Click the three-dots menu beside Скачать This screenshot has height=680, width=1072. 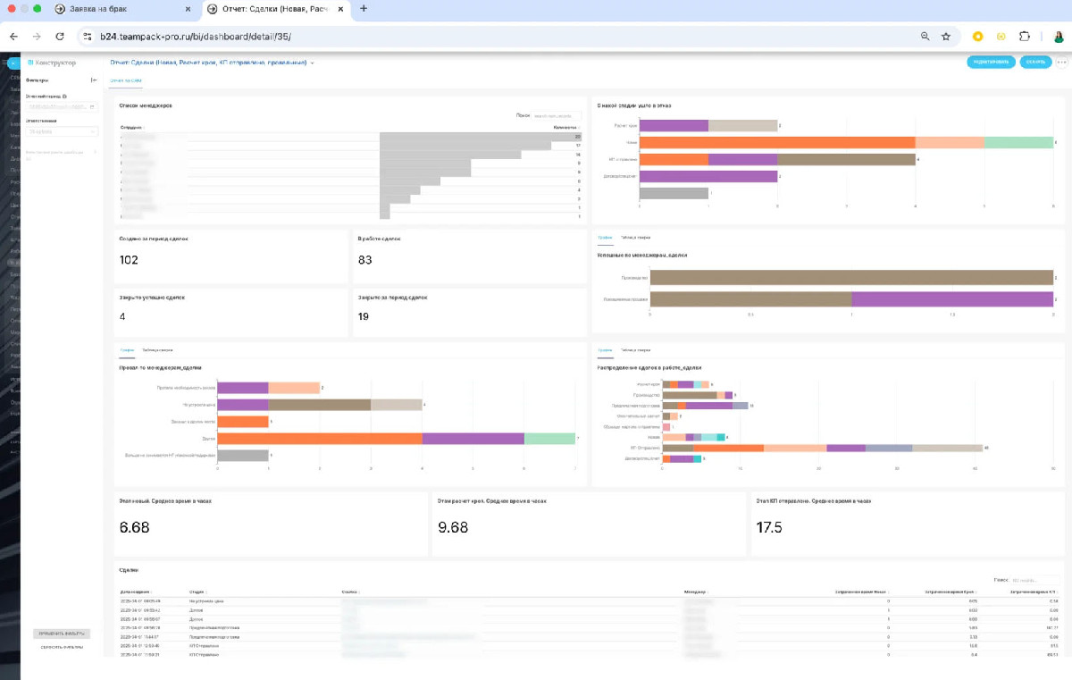(x=1061, y=63)
